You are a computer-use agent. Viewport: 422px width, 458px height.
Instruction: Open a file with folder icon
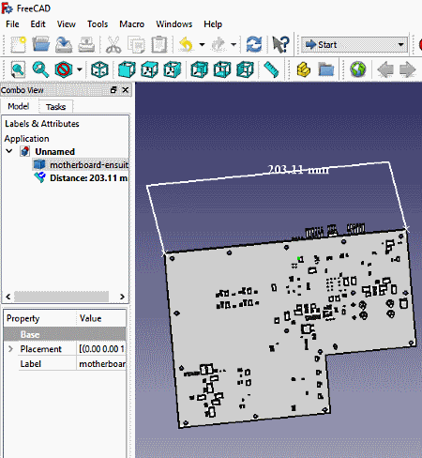pyautogui.click(x=41, y=44)
